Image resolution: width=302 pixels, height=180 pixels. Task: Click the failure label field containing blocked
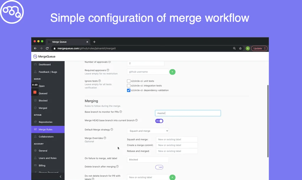pos(148,159)
